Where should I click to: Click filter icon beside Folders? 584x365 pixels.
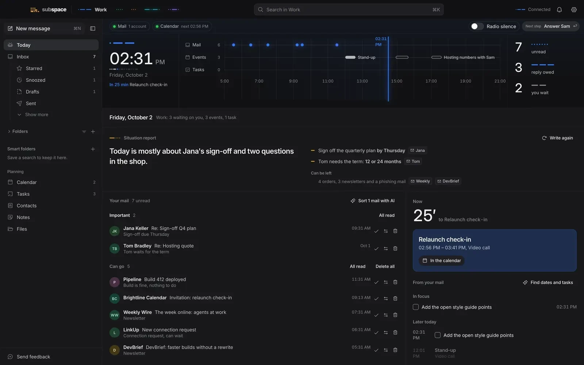tap(84, 131)
